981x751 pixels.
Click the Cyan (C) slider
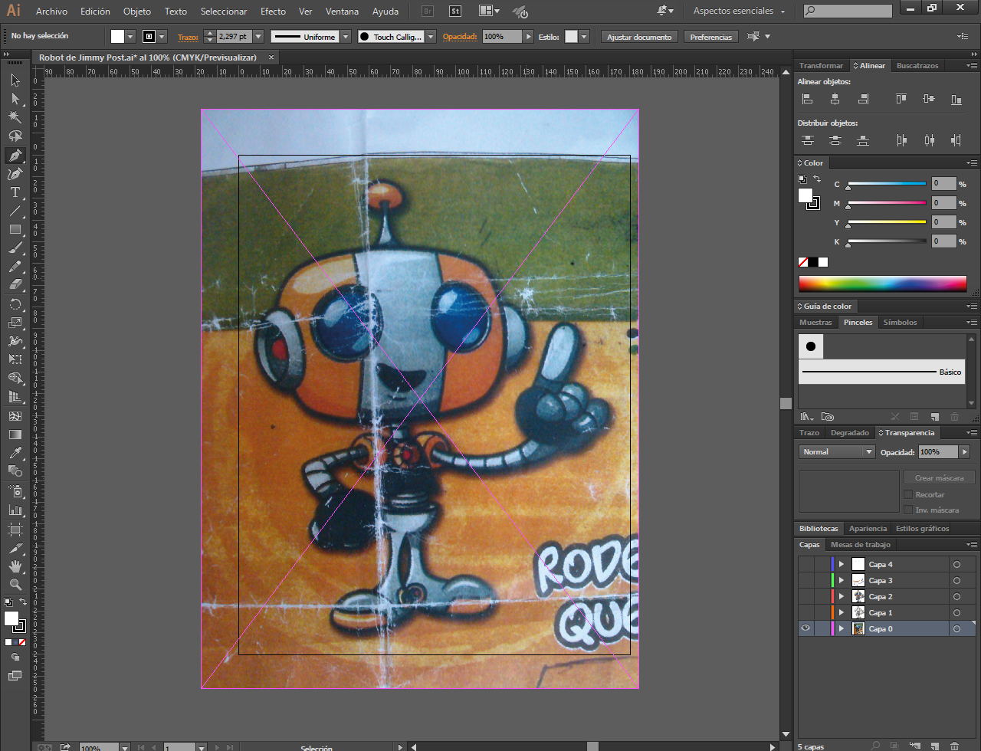pos(887,184)
